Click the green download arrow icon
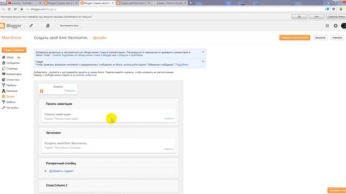Screen dimensions: 346x194 coord(341,9)
